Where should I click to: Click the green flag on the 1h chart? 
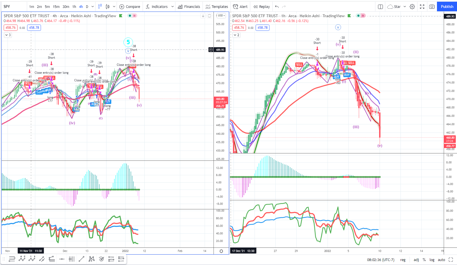(349, 16)
